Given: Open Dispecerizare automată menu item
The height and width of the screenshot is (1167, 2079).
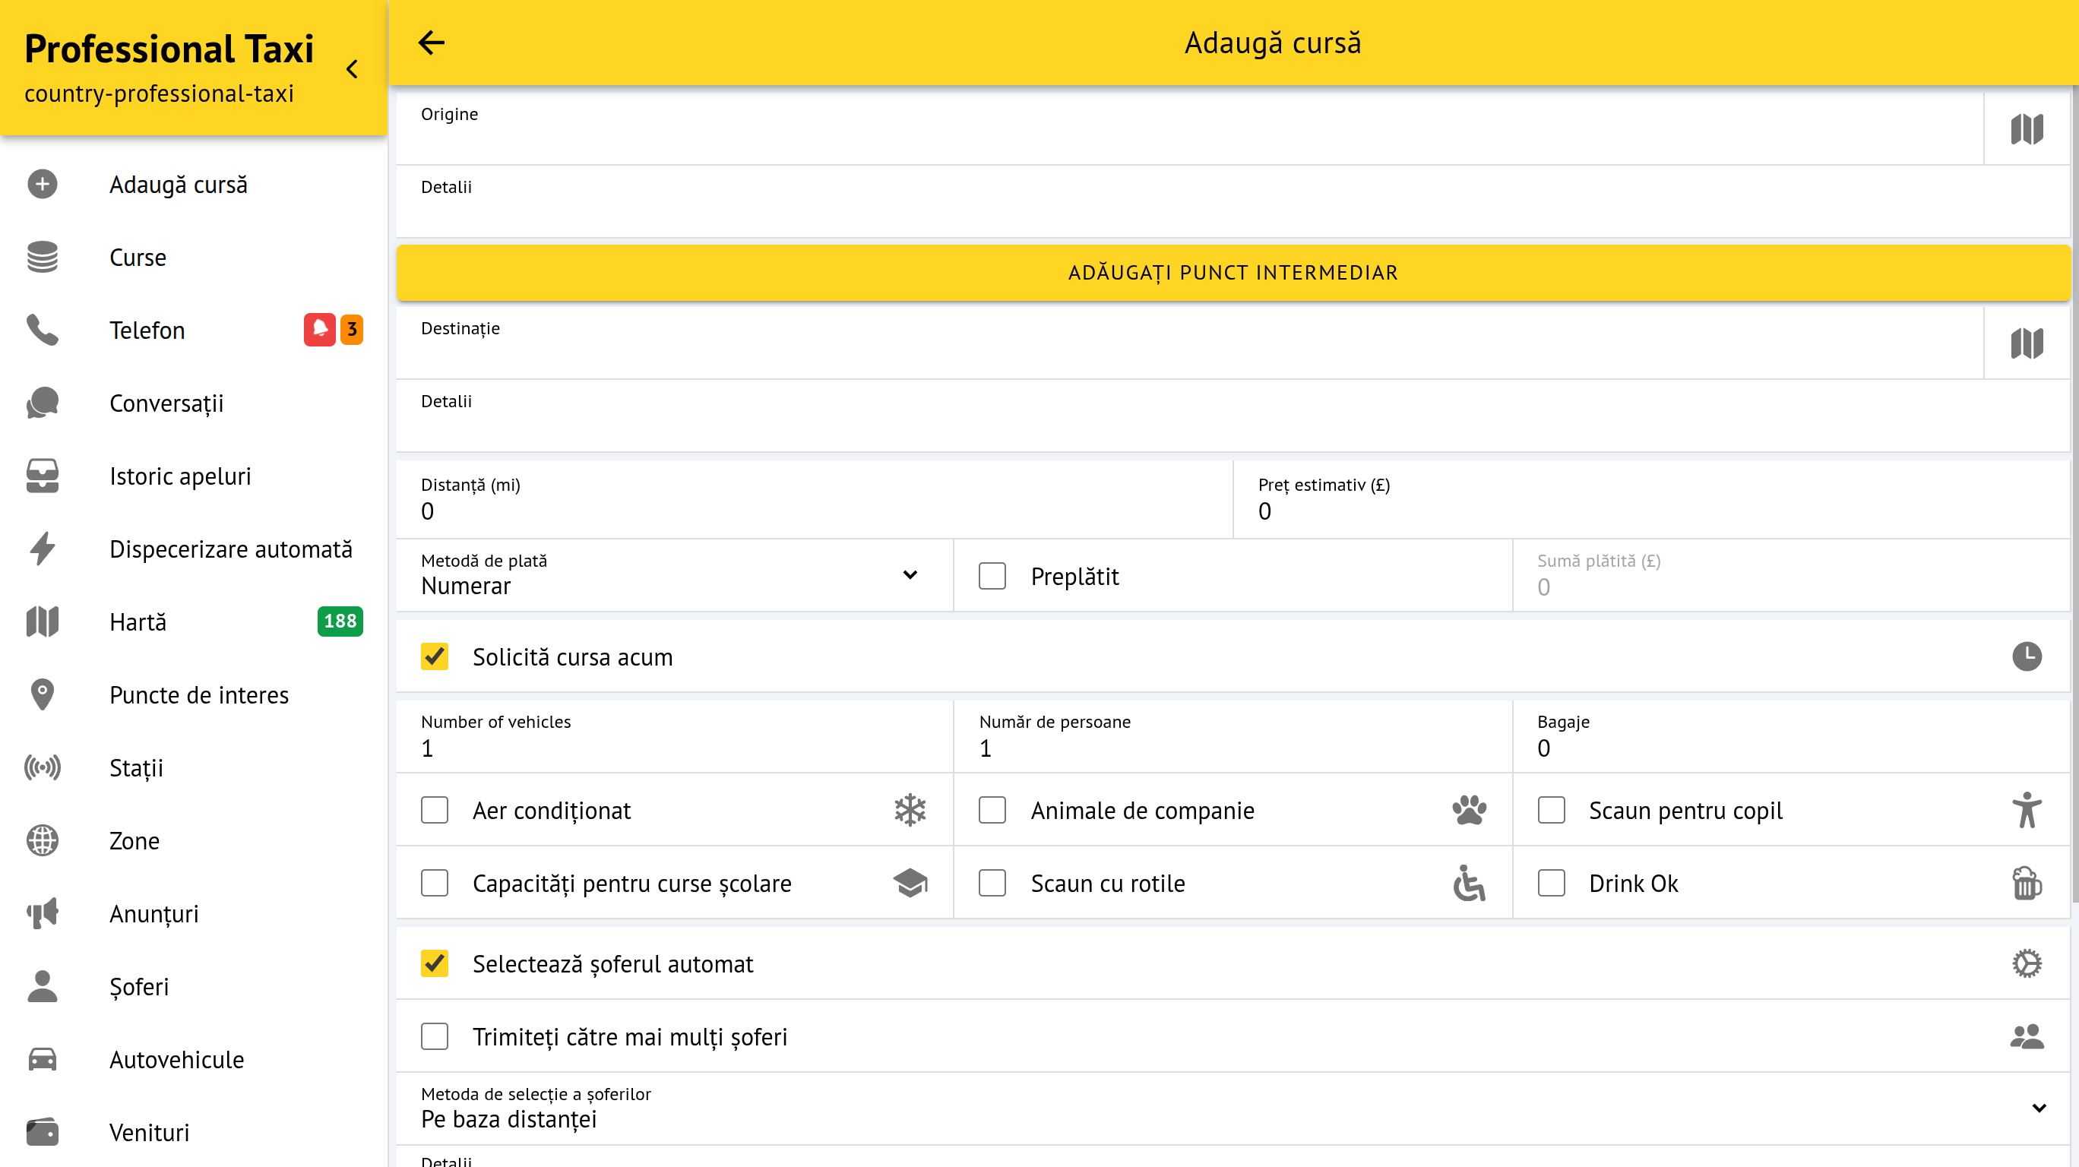Looking at the screenshot, I should click(231, 549).
